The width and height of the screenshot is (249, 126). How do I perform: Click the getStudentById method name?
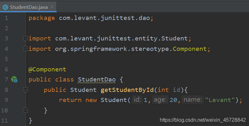127,90
